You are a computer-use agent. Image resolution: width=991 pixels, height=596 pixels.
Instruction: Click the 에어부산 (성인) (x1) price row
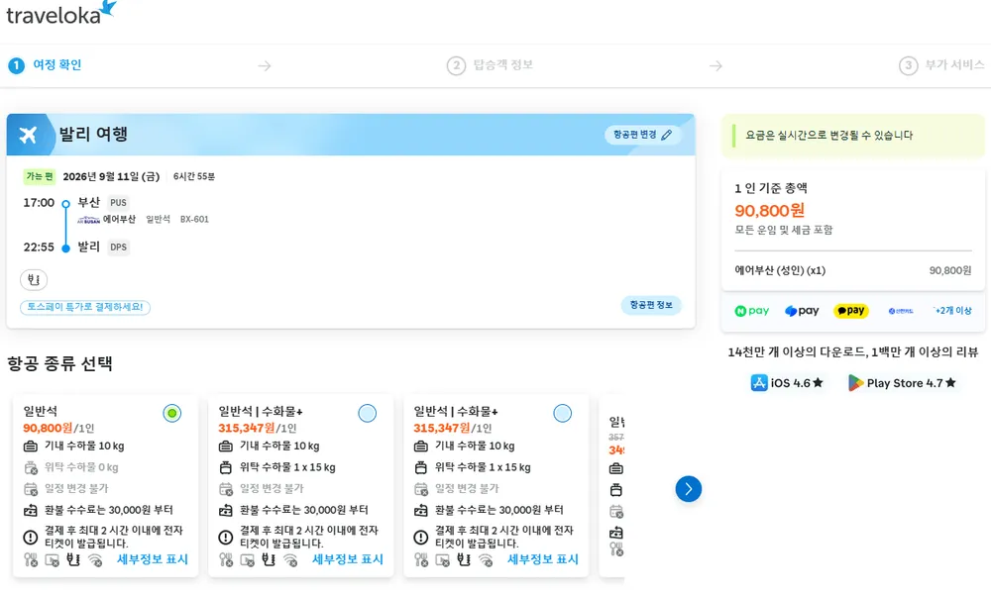pos(852,270)
